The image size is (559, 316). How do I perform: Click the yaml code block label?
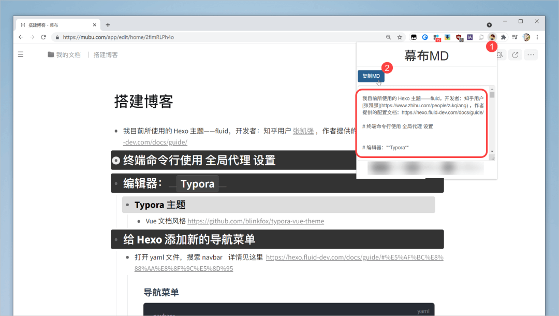click(x=423, y=311)
